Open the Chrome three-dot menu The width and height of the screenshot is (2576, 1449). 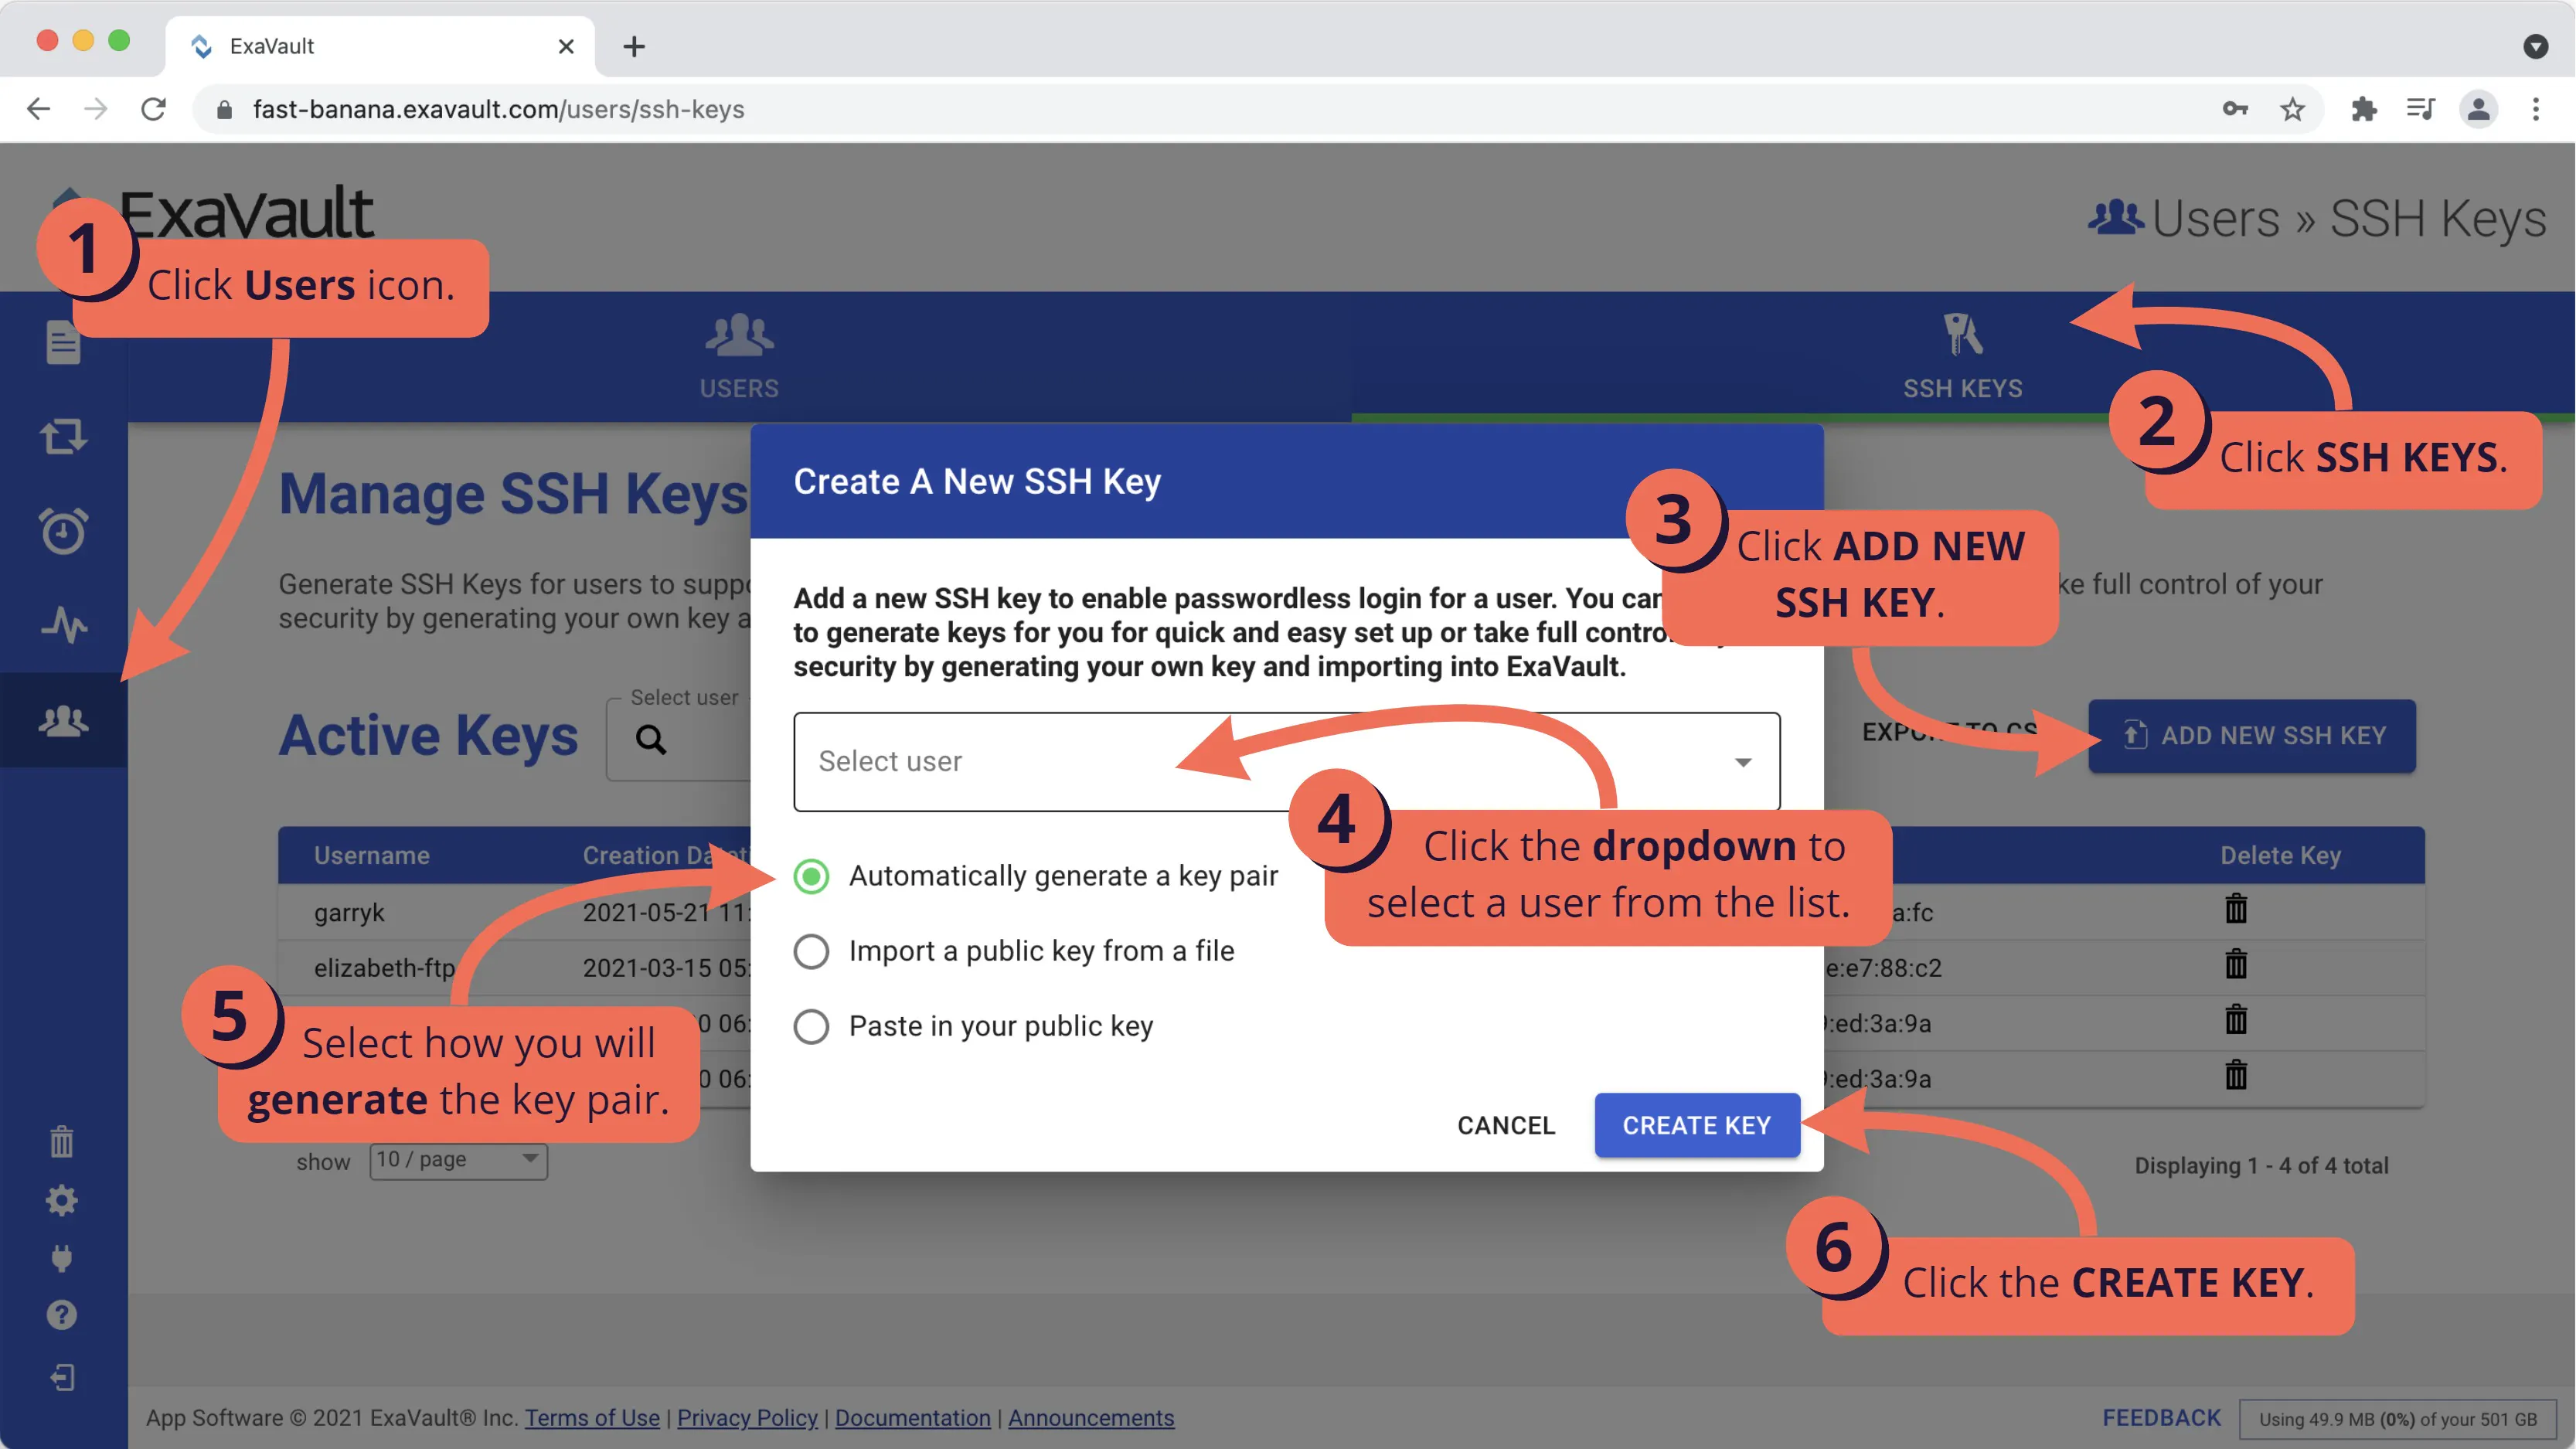[2536, 109]
